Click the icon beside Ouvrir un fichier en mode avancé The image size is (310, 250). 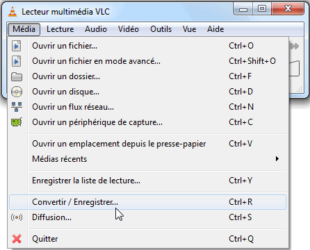pos(17,61)
